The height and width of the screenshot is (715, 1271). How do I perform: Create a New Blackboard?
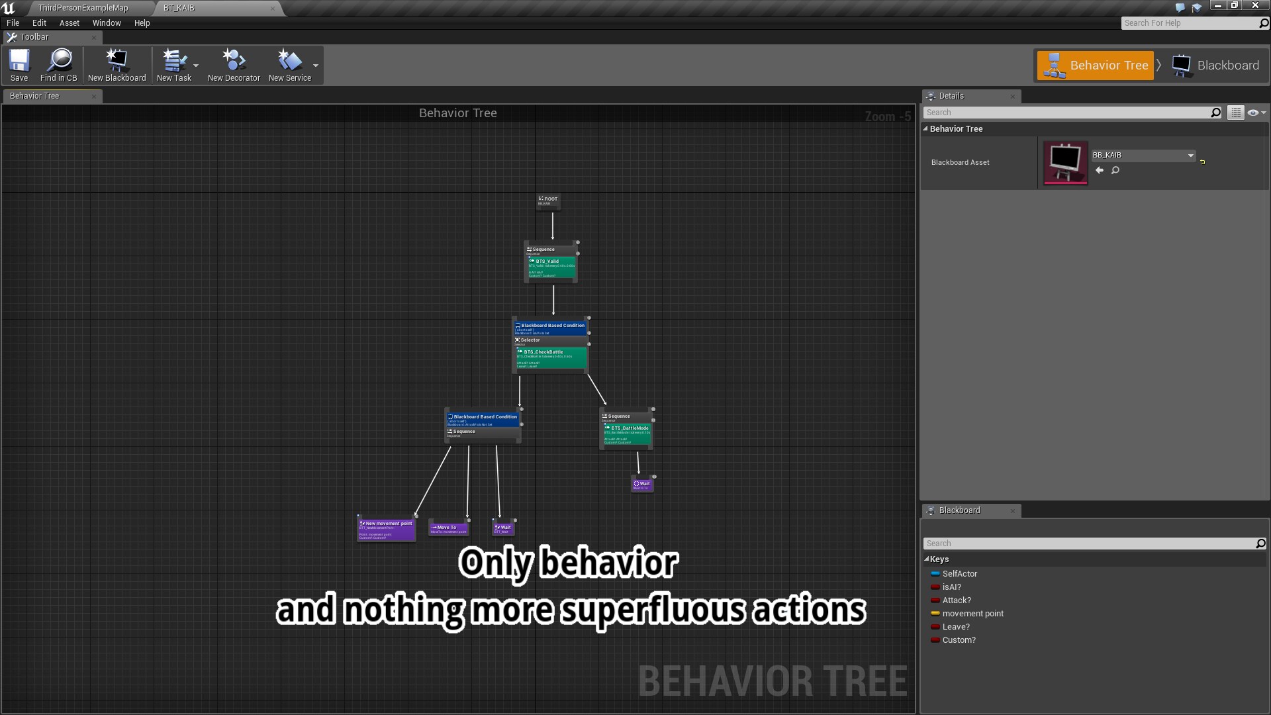click(117, 64)
